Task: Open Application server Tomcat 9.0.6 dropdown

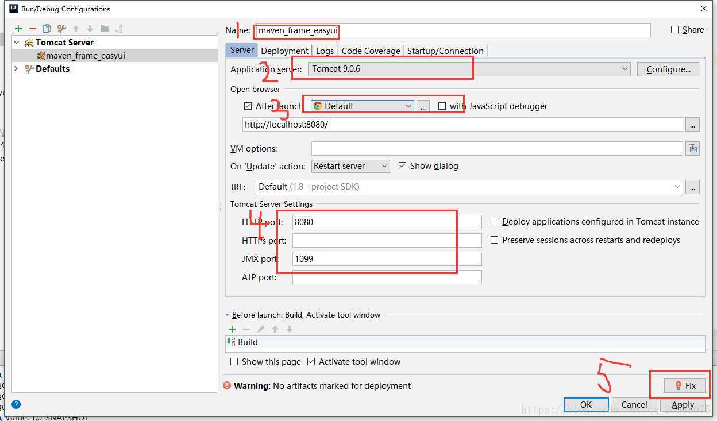Action: [469, 69]
